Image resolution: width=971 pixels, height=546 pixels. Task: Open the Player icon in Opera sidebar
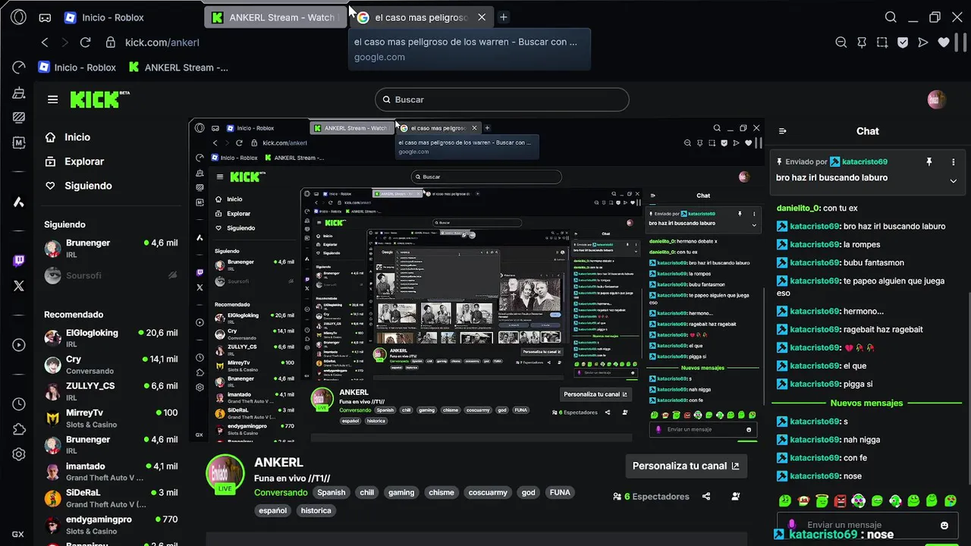coord(19,345)
